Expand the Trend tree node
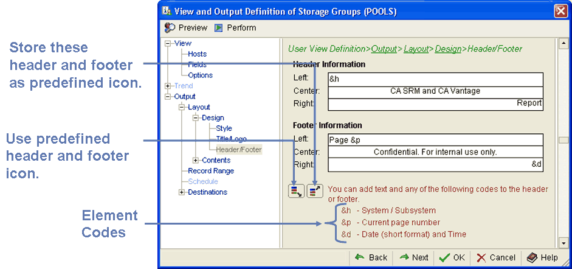This screenshot has width=572, height=269. [x=168, y=86]
